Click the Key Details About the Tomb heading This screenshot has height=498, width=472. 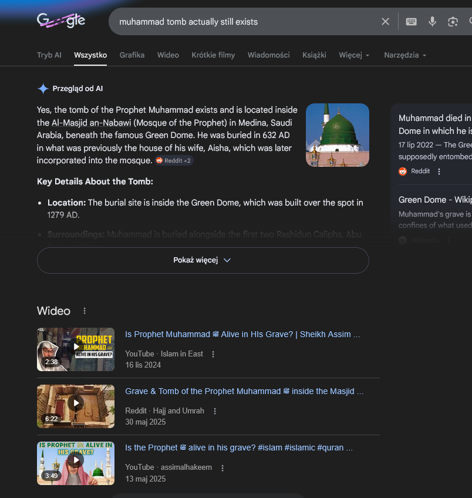coord(95,181)
